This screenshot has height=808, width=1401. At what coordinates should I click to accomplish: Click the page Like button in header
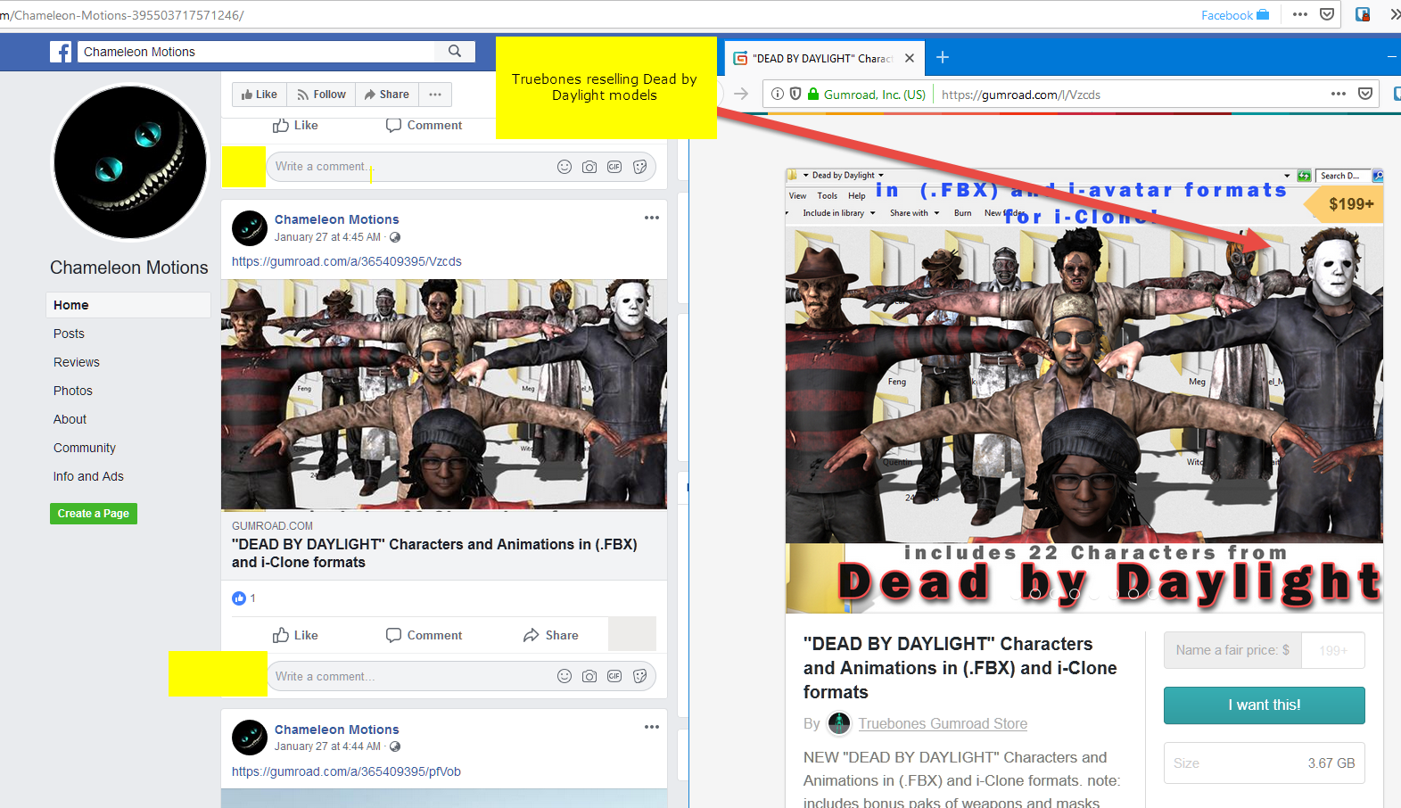(260, 95)
